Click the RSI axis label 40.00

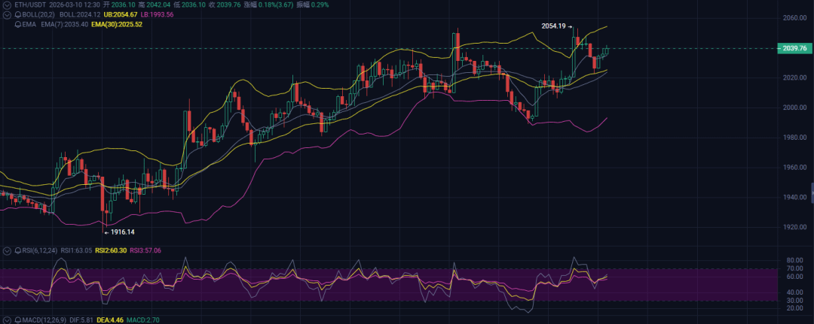click(796, 292)
